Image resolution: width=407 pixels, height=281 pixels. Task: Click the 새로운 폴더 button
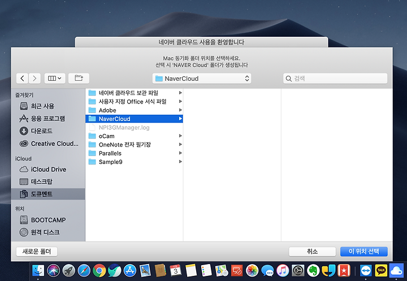tap(37, 252)
